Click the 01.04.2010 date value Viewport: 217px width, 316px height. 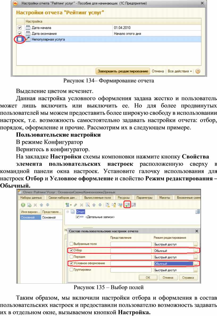[122, 28]
